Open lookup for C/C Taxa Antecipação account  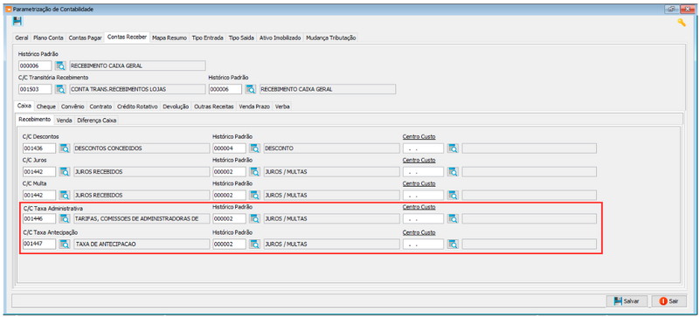(65, 244)
